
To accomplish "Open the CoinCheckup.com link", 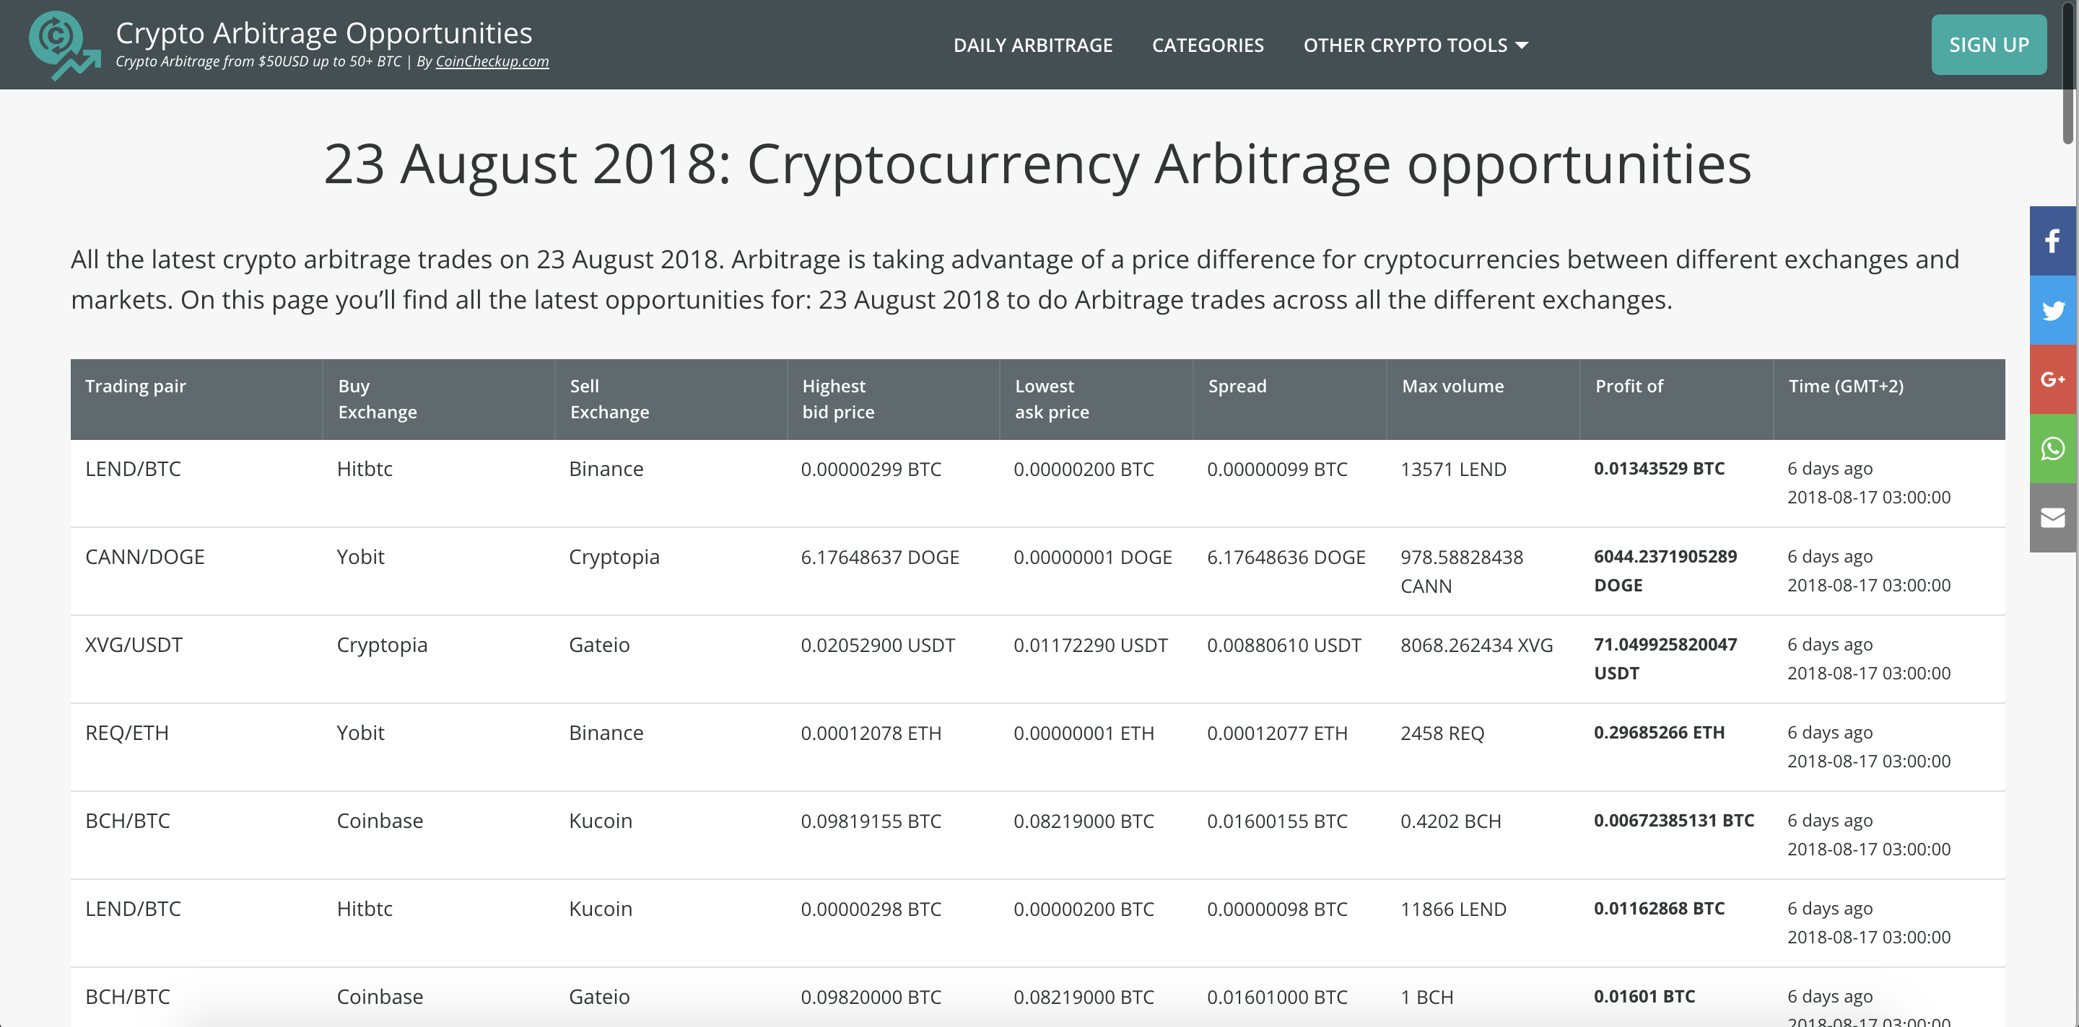I will coord(492,61).
